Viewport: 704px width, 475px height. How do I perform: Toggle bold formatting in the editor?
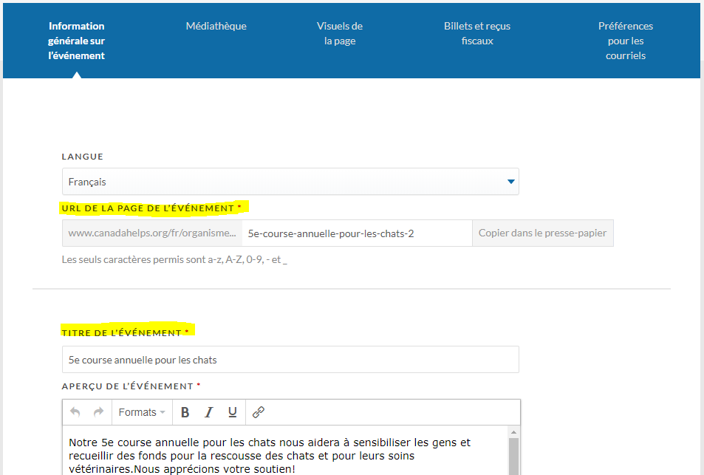pyautogui.click(x=185, y=412)
